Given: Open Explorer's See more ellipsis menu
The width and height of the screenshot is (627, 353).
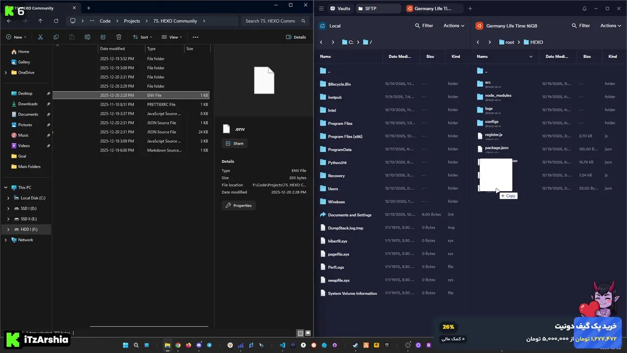Looking at the screenshot, I should [x=195, y=37].
